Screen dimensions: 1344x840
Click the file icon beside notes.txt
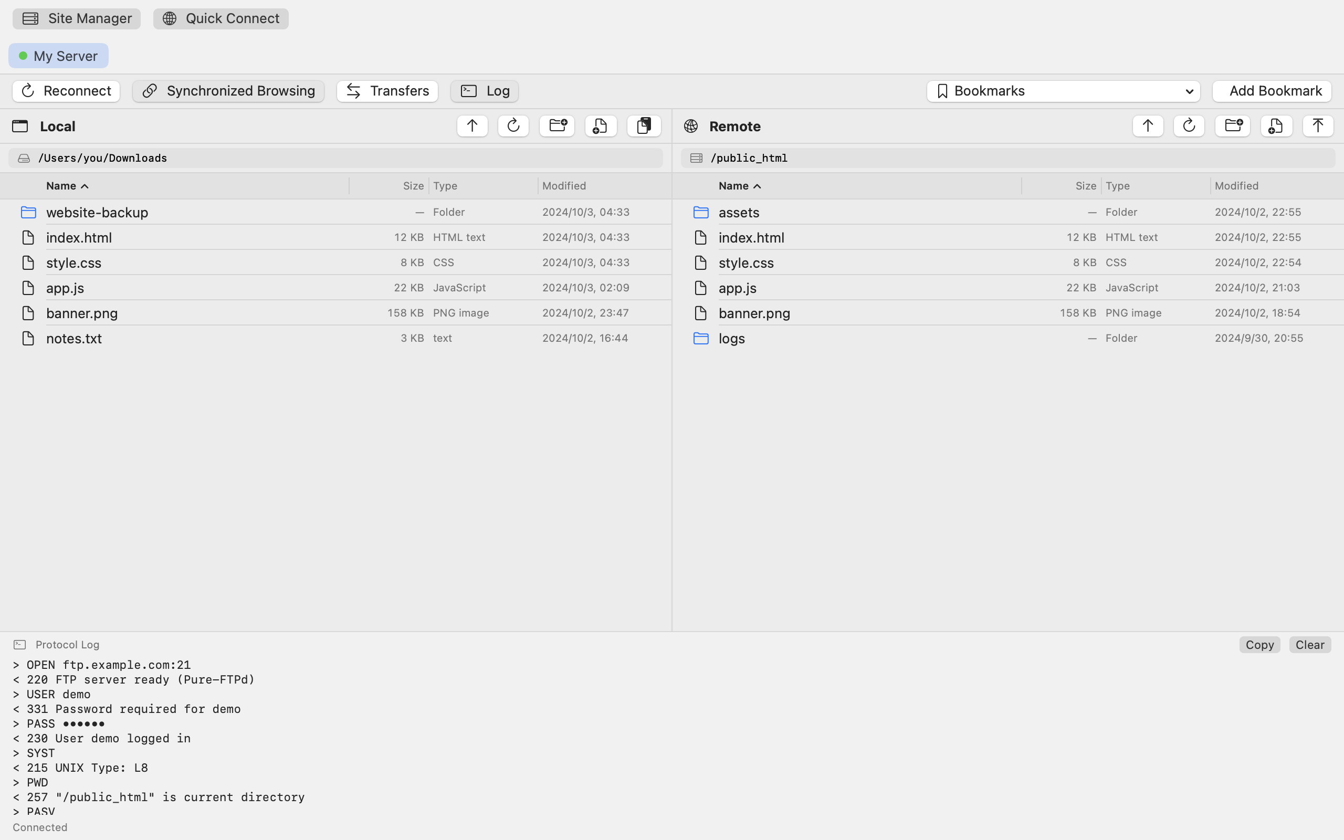28,338
